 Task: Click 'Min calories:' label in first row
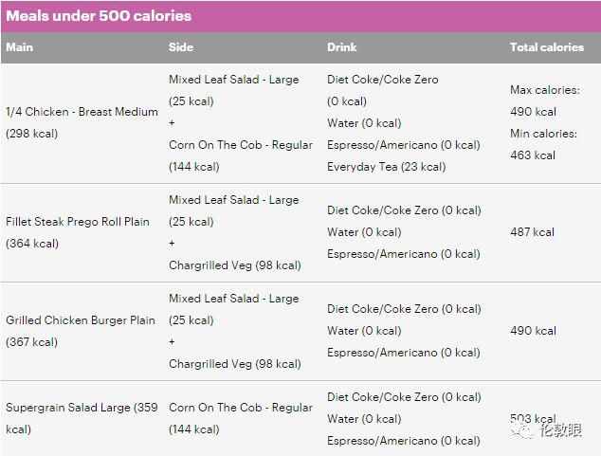coord(542,134)
